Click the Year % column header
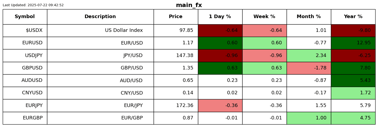Screen dimensions: 378x127 tap(353, 17)
